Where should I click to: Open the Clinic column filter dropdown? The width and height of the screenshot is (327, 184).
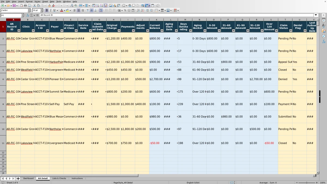point(33,31)
